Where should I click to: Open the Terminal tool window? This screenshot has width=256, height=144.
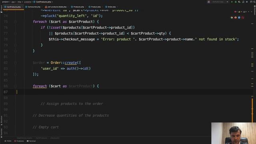coord(31,141)
